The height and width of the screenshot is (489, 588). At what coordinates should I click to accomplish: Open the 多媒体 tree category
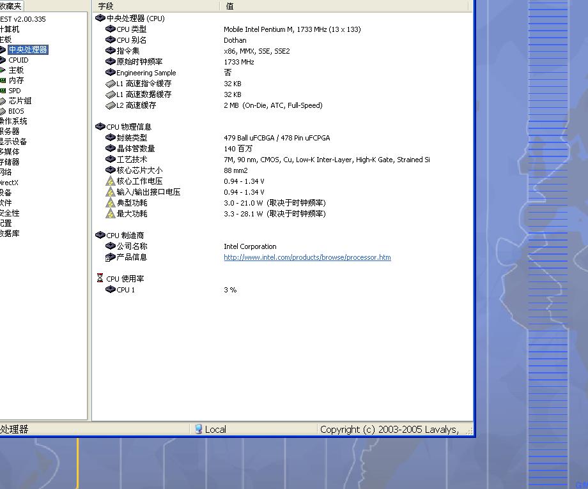[10, 152]
